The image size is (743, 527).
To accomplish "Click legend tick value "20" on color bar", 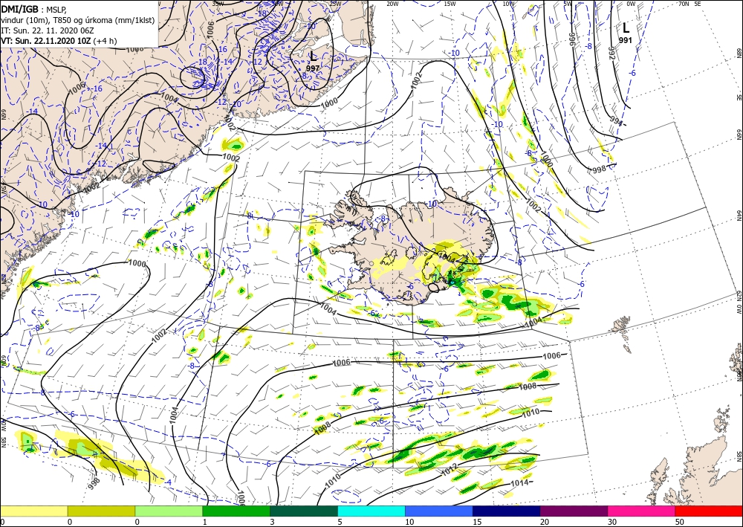I will click(x=545, y=522).
